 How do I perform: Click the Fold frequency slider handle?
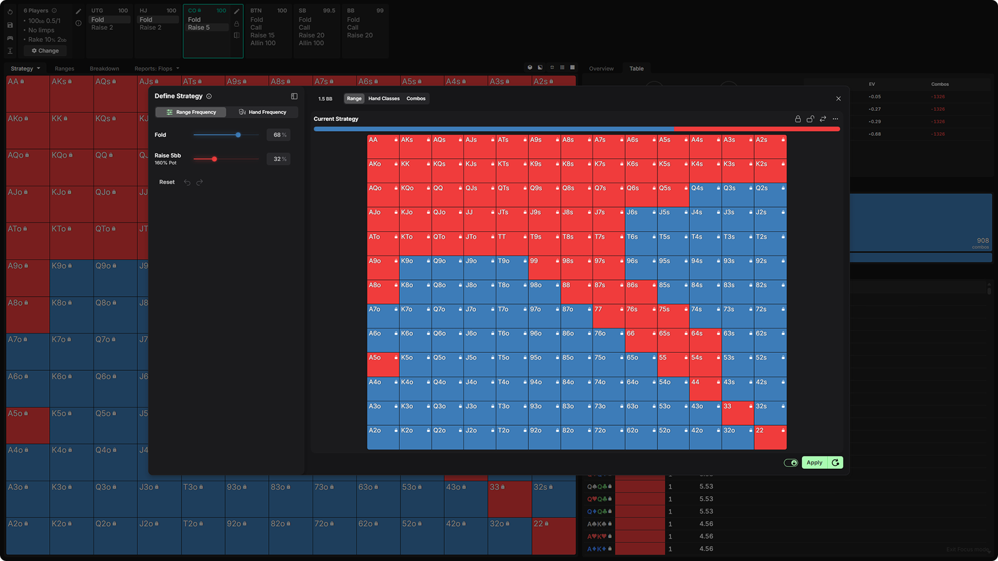pos(238,135)
